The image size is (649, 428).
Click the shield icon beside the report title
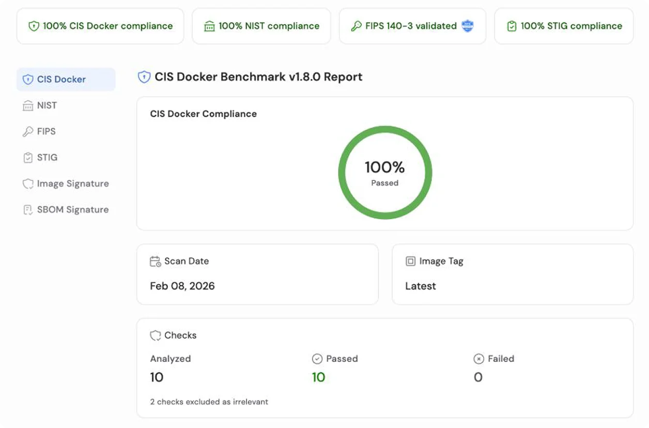(x=144, y=77)
